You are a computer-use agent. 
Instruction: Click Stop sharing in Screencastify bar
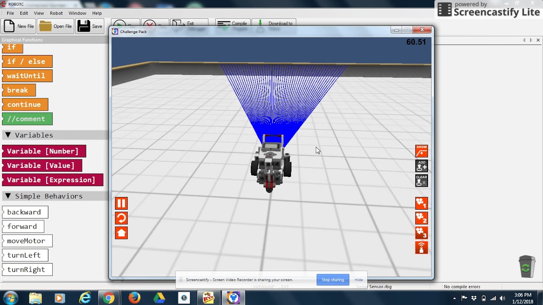(333, 280)
